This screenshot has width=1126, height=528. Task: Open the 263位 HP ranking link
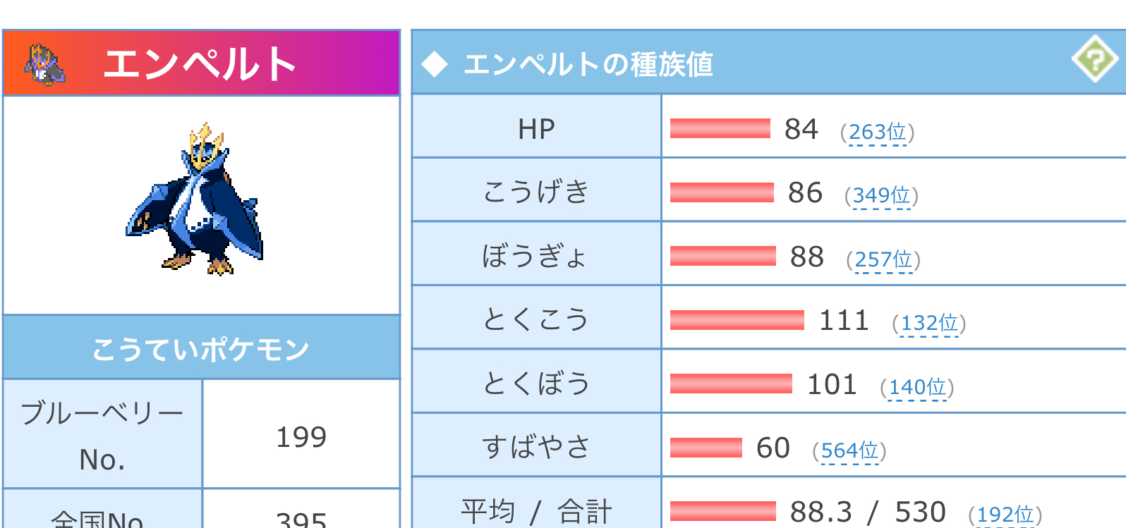tap(878, 132)
